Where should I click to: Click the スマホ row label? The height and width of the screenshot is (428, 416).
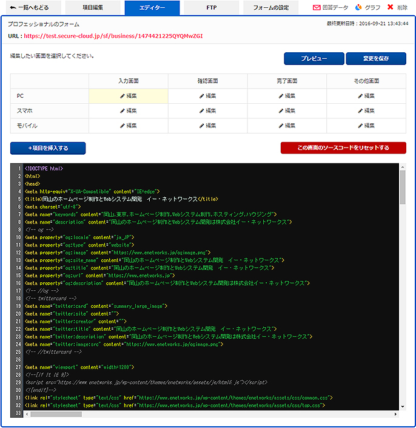[24, 110]
